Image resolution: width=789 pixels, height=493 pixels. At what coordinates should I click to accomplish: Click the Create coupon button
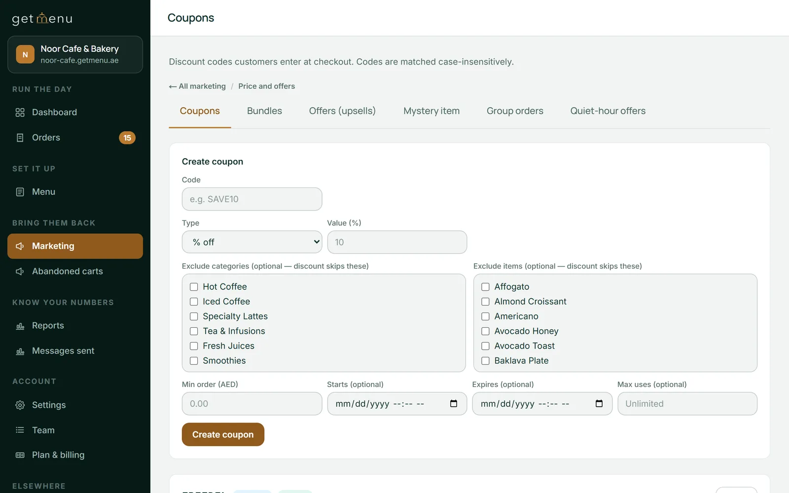tap(223, 434)
